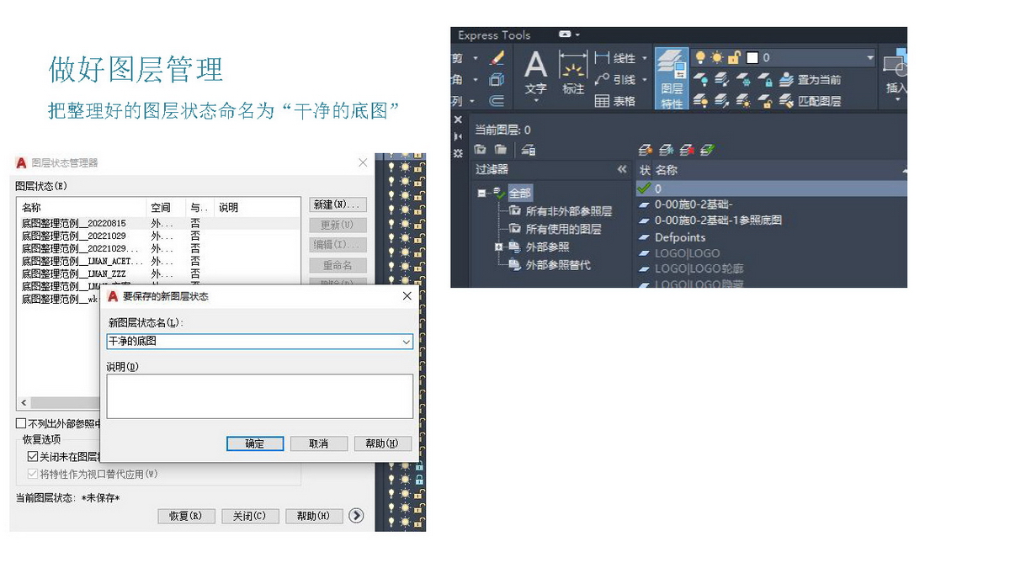Click the layer lock icon in the ribbon's upper icon row
The width and height of the screenshot is (1010, 568).
click(765, 80)
